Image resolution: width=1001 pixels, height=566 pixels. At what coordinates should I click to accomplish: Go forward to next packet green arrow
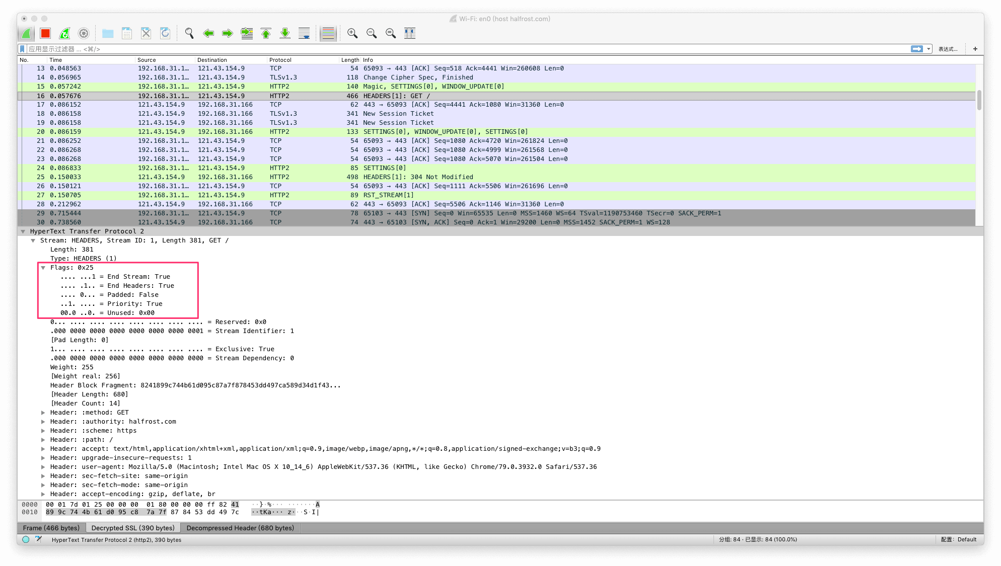point(228,33)
